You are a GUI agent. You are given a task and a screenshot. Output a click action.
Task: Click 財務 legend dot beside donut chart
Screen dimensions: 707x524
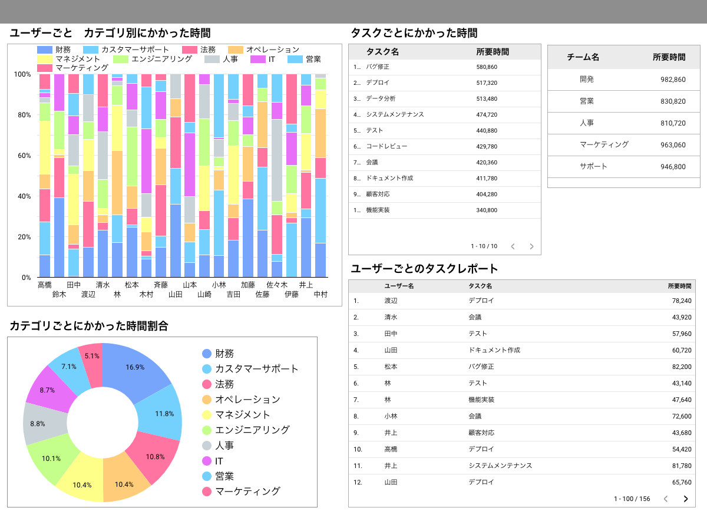207,354
